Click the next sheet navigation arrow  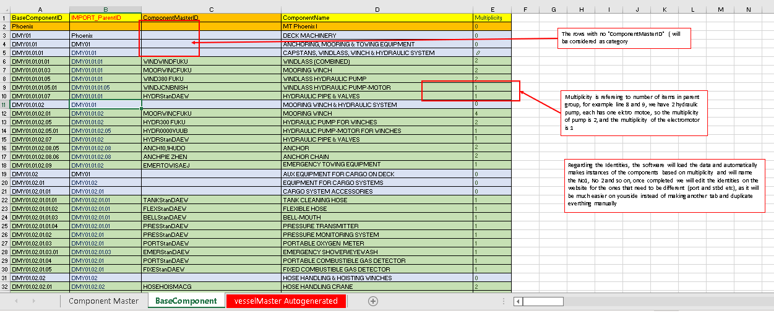click(35, 301)
